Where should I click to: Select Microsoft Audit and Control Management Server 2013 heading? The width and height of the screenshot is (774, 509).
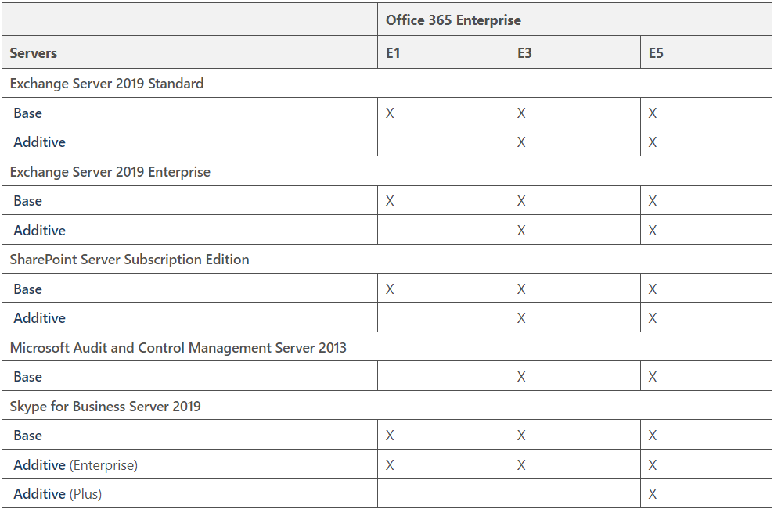[178, 348]
